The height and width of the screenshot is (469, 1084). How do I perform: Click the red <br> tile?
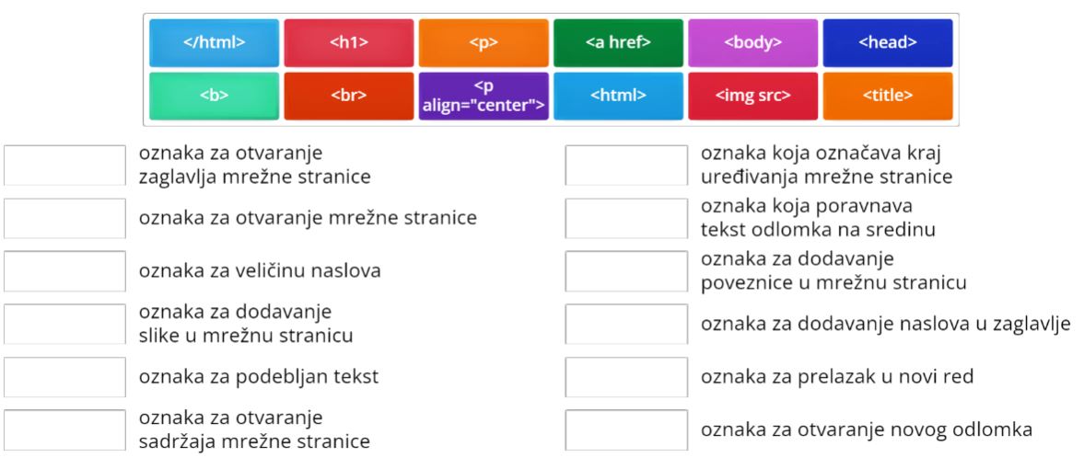point(349,96)
